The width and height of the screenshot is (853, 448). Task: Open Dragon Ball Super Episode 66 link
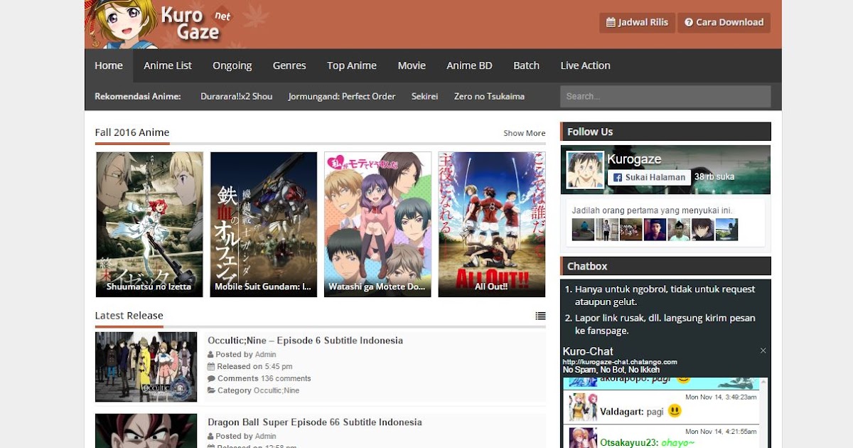pos(315,422)
